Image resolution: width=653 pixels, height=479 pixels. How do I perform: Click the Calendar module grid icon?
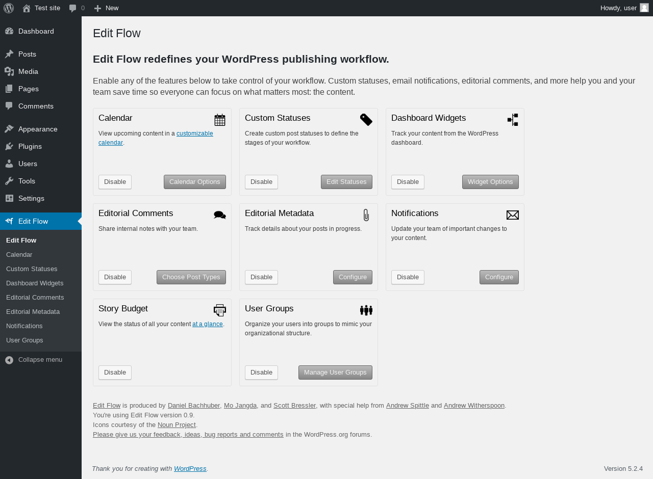tap(220, 120)
